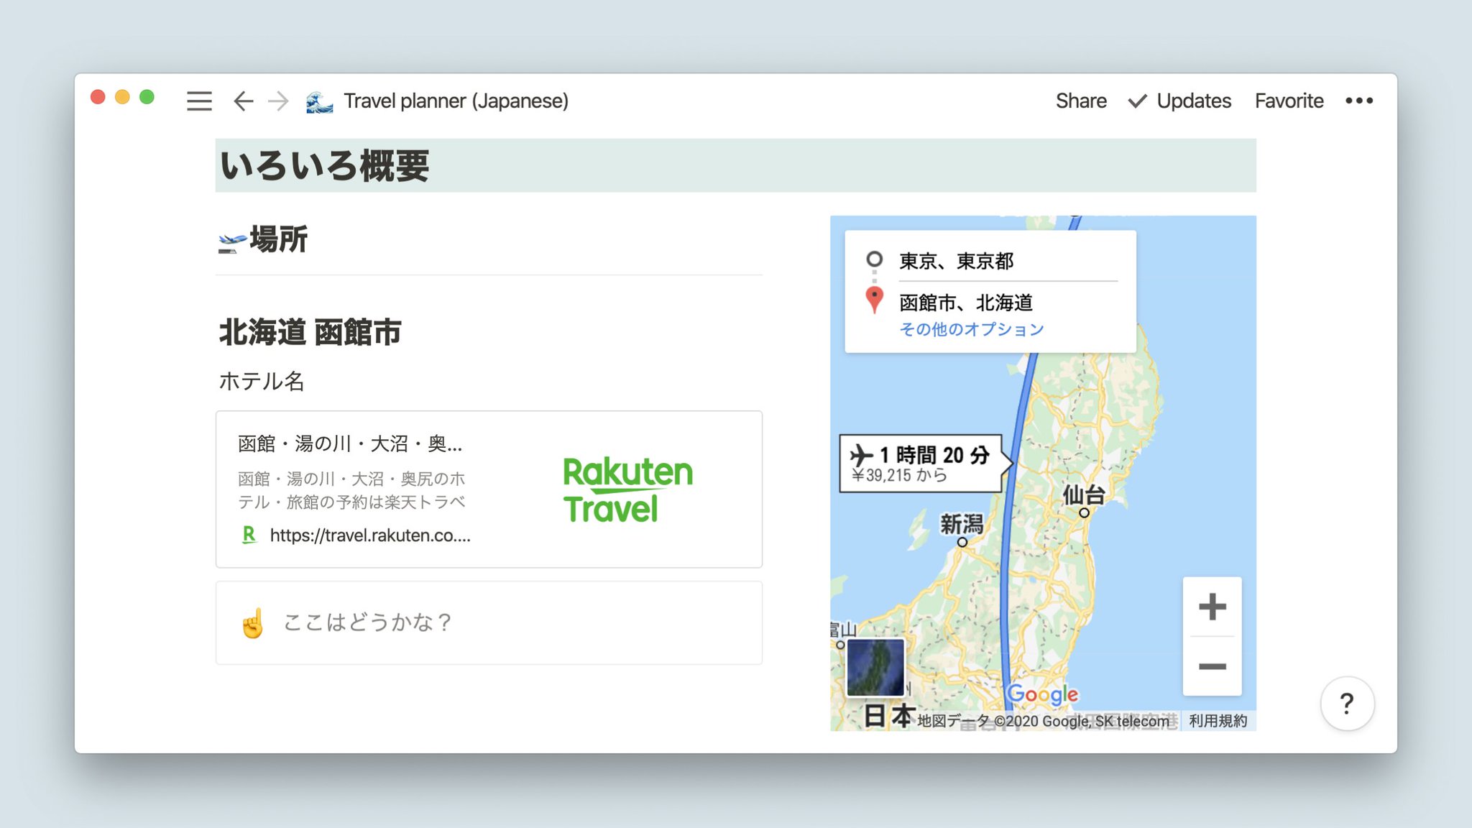Click the 利用規約 map terms link

pos(1218,721)
